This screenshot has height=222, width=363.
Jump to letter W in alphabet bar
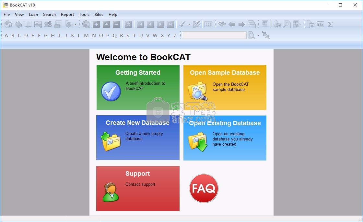coord(155,35)
